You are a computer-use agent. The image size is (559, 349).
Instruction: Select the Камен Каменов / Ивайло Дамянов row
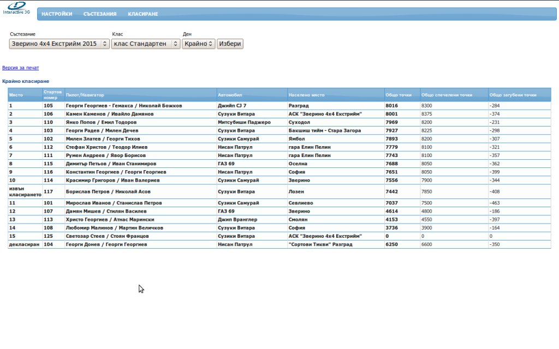(x=109, y=115)
